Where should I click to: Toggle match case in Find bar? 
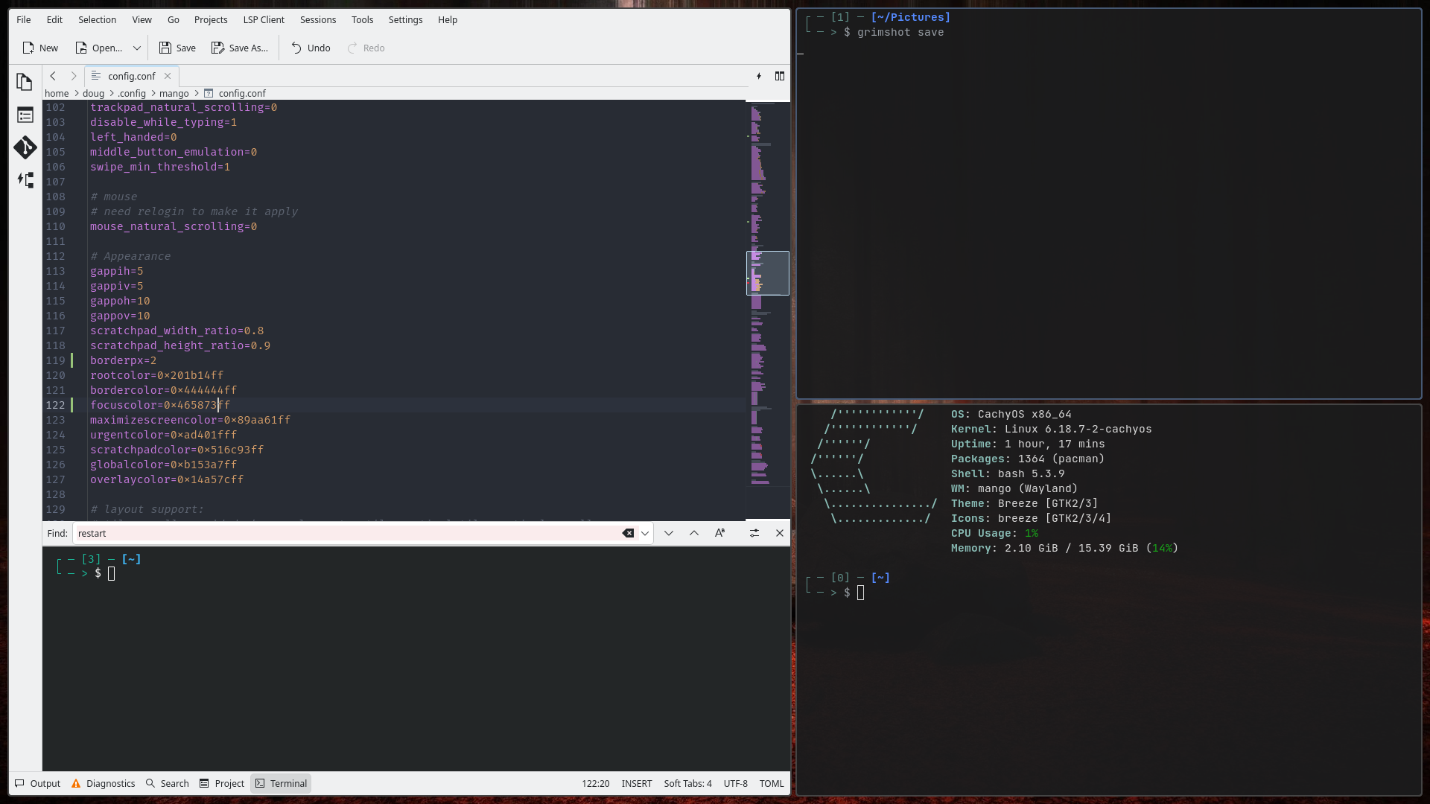pyautogui.click(x=719, y=533)
